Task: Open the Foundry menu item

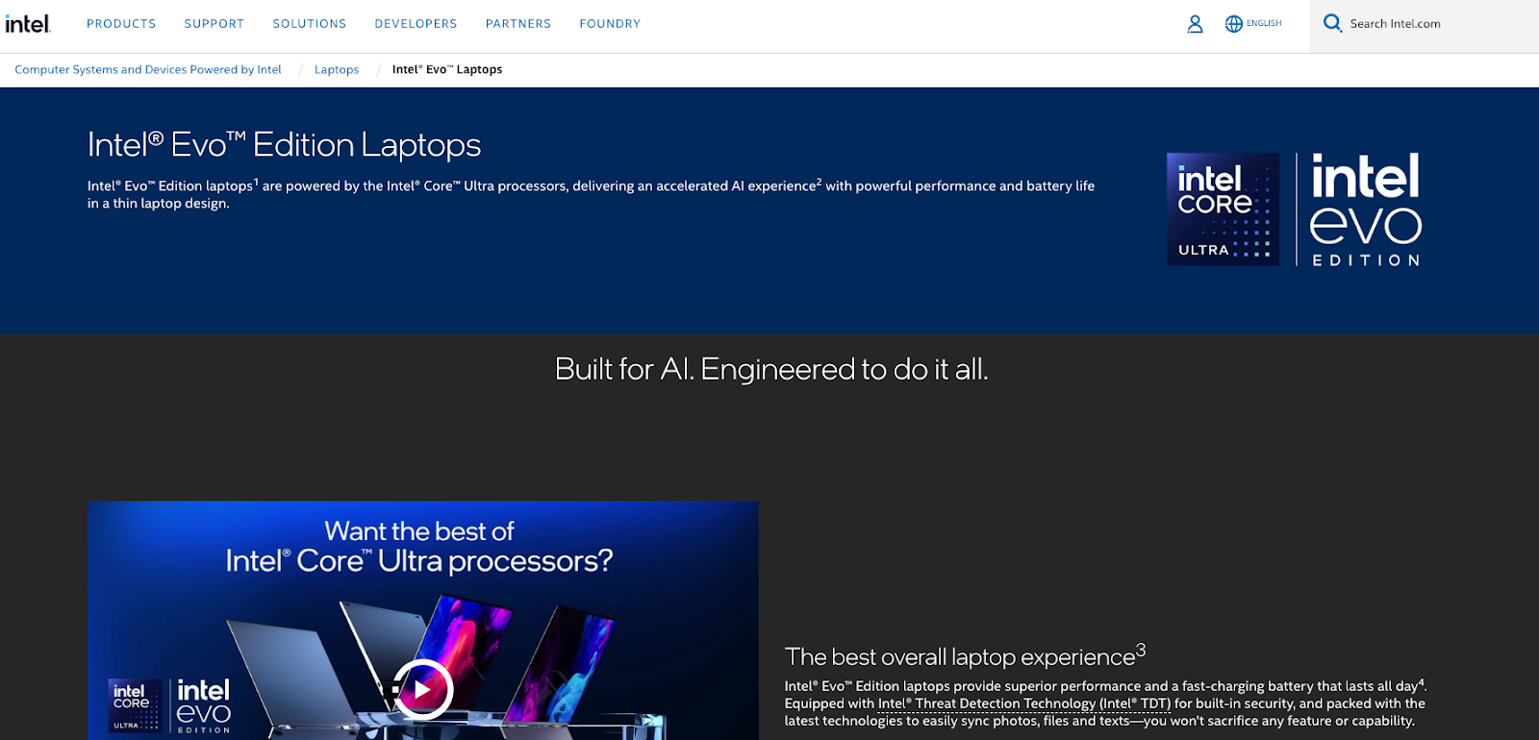Action: [610, 24]
